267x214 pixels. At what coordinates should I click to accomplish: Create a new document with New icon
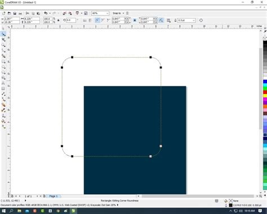coord(3,14)
